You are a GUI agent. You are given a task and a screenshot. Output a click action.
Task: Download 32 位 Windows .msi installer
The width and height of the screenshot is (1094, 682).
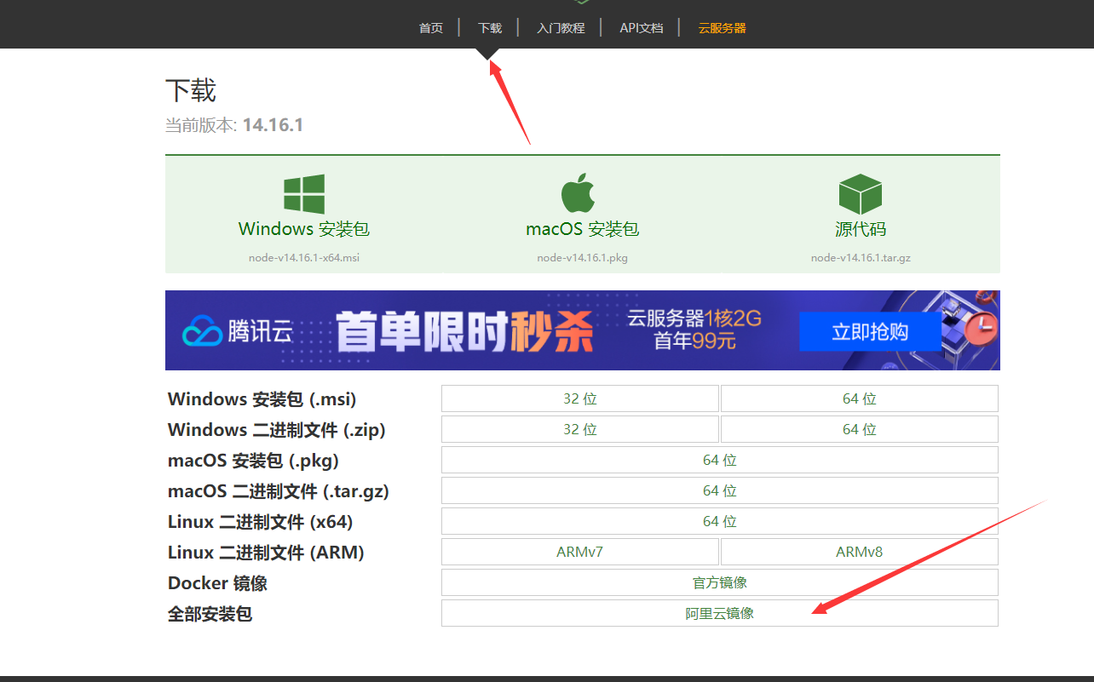[580, 398]
